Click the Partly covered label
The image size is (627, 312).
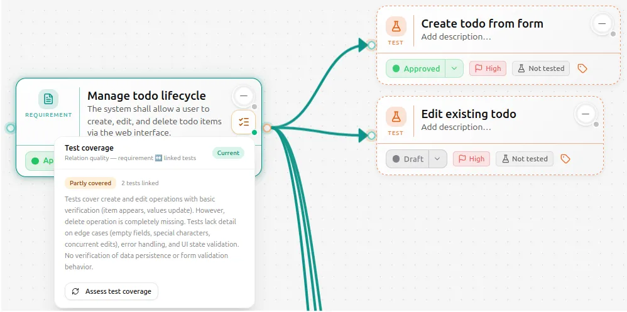[90, 183]
